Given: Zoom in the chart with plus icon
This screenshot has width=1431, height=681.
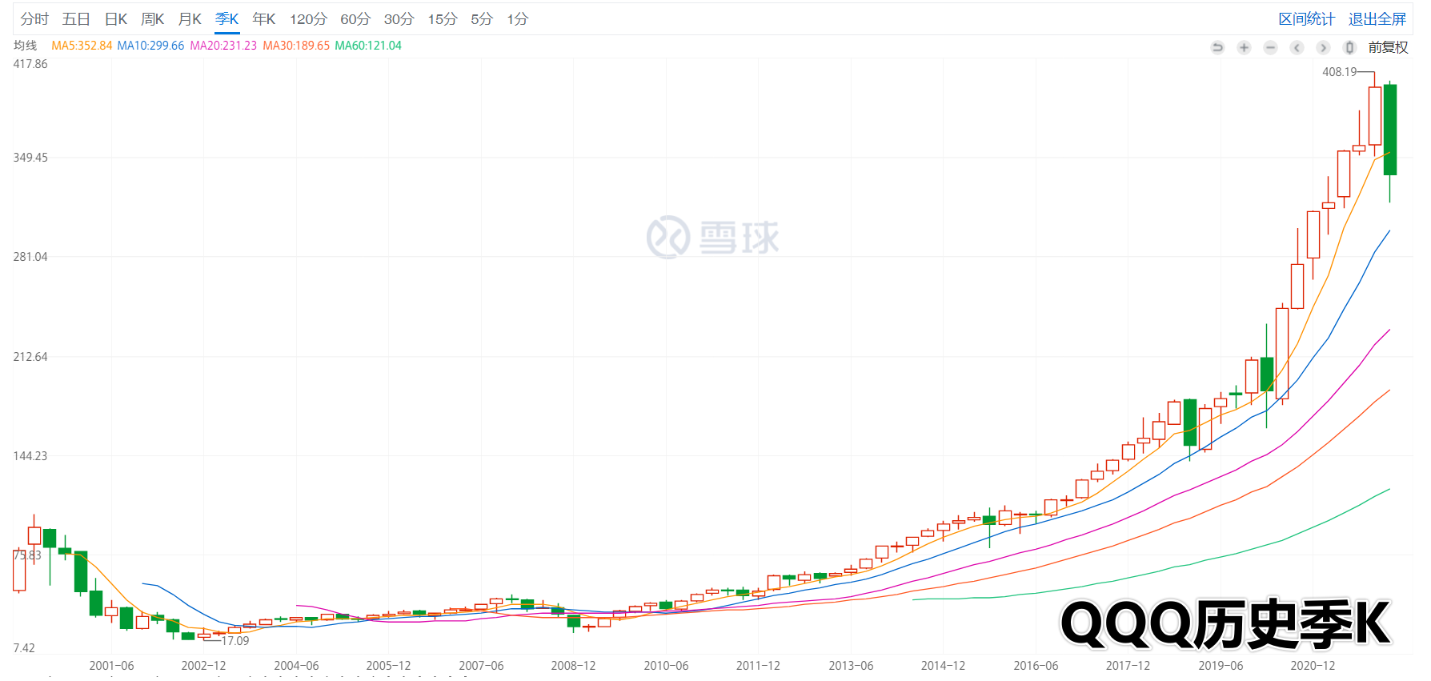Looking at the screenshot, I should coord(1244,47).
